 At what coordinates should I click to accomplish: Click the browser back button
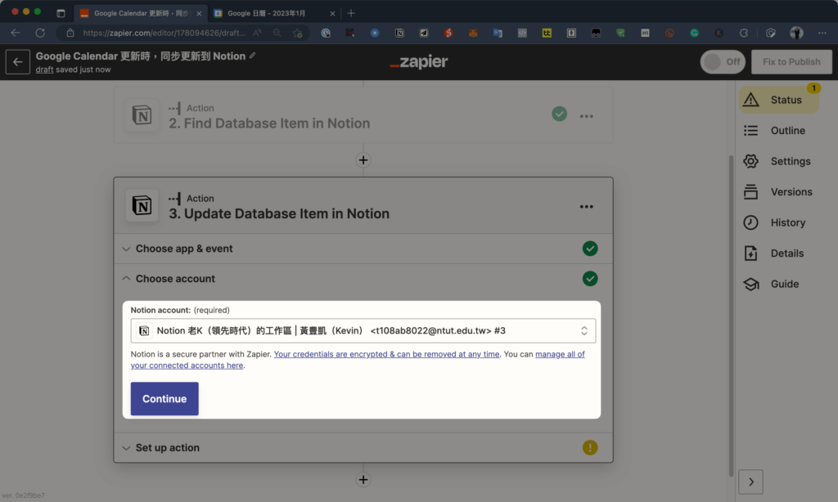tap(16, 33)
